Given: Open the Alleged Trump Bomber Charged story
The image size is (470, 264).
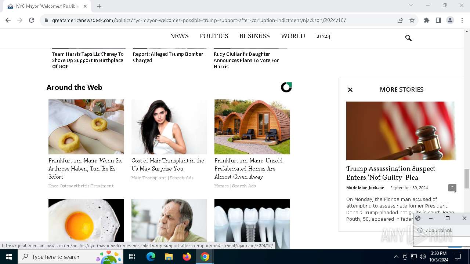Looking at the screenshot, I should pos(168,57).
